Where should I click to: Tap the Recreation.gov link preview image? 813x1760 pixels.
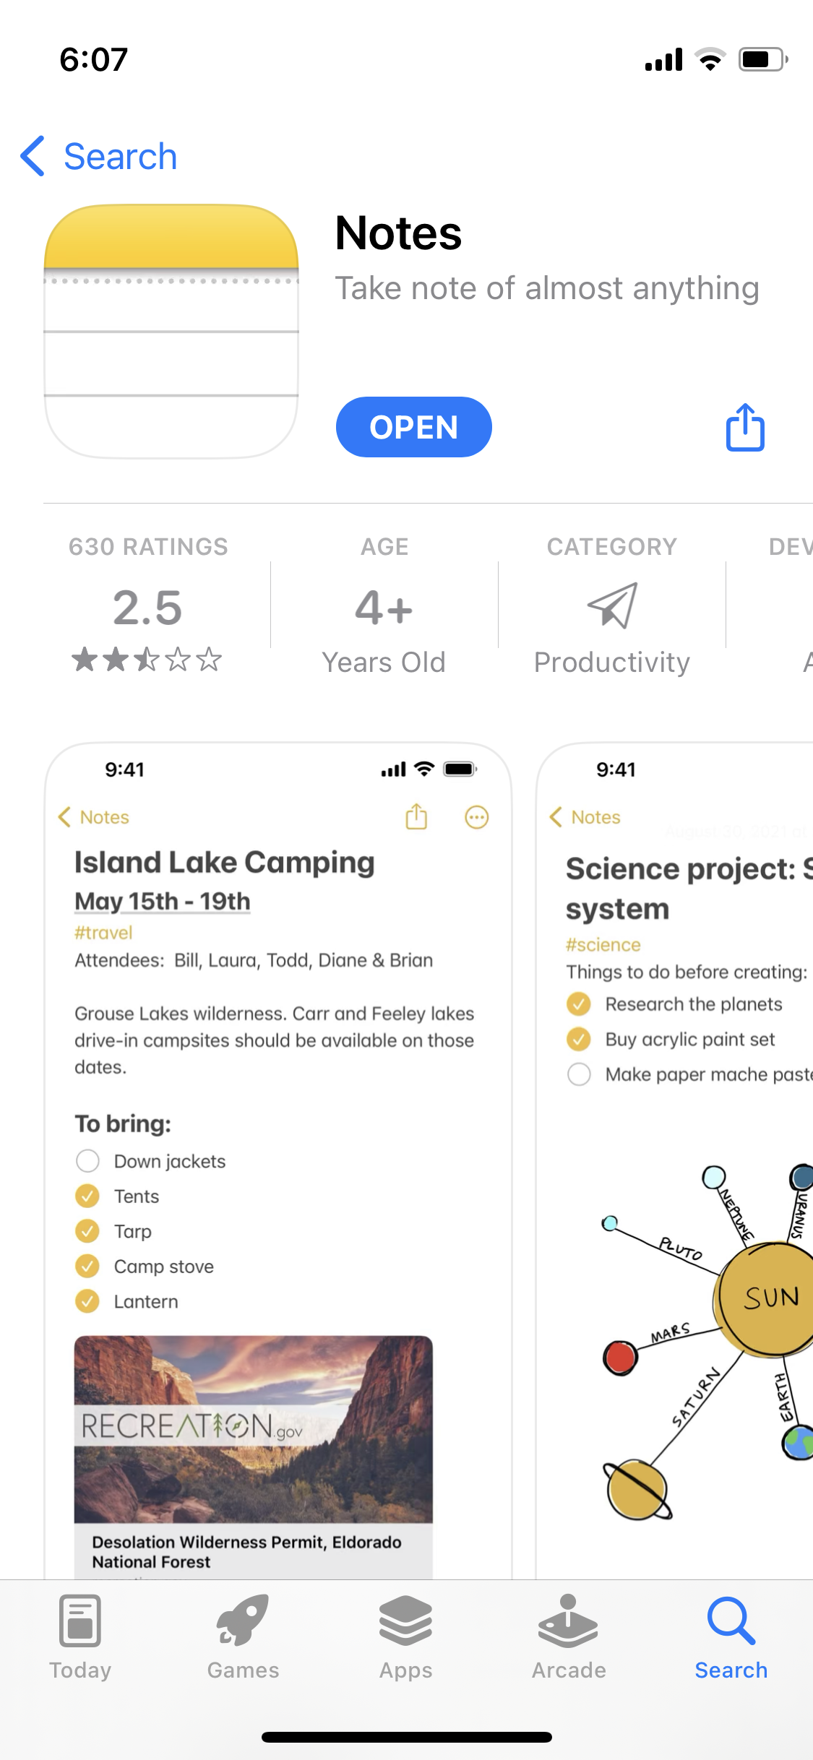pos(253,1428)
